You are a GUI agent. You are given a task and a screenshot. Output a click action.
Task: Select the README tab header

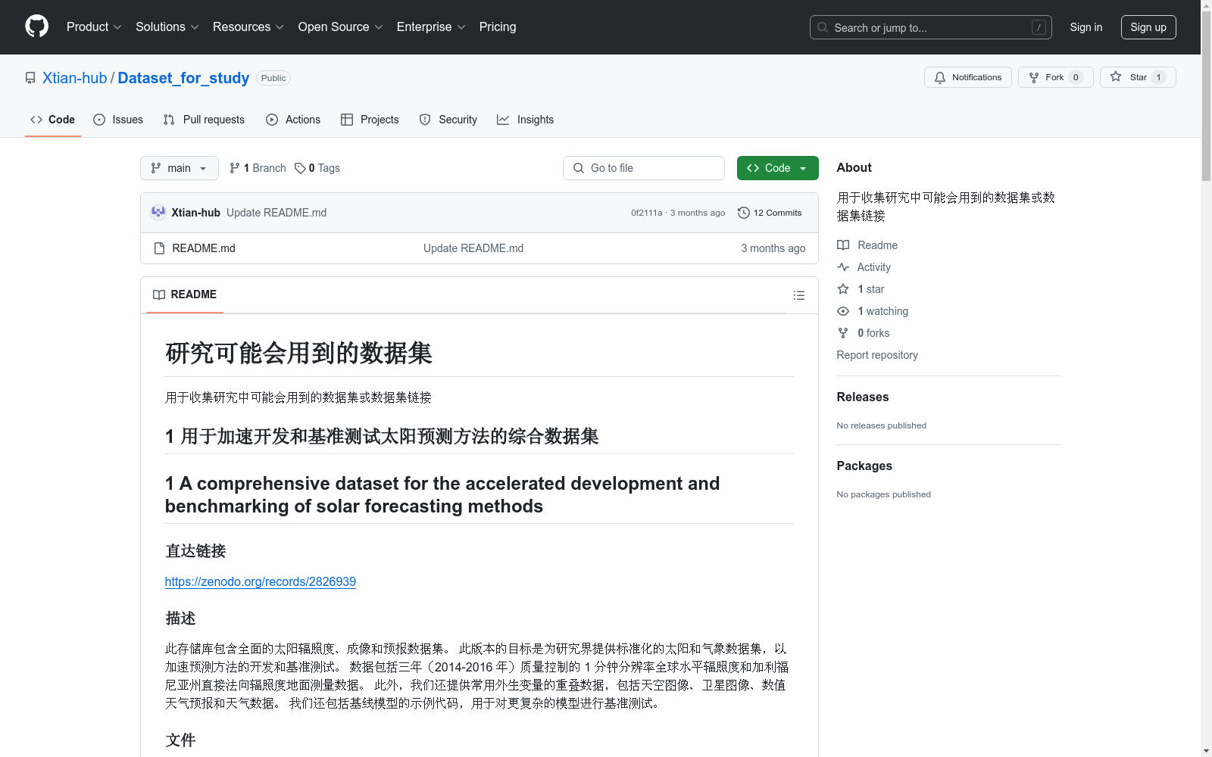185,294
